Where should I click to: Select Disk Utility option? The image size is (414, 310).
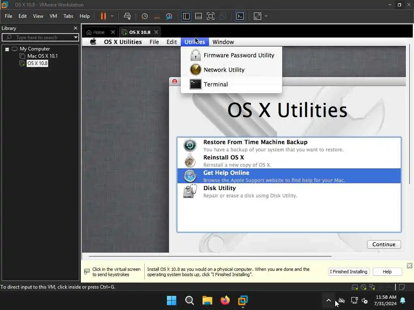click(289, 191)
